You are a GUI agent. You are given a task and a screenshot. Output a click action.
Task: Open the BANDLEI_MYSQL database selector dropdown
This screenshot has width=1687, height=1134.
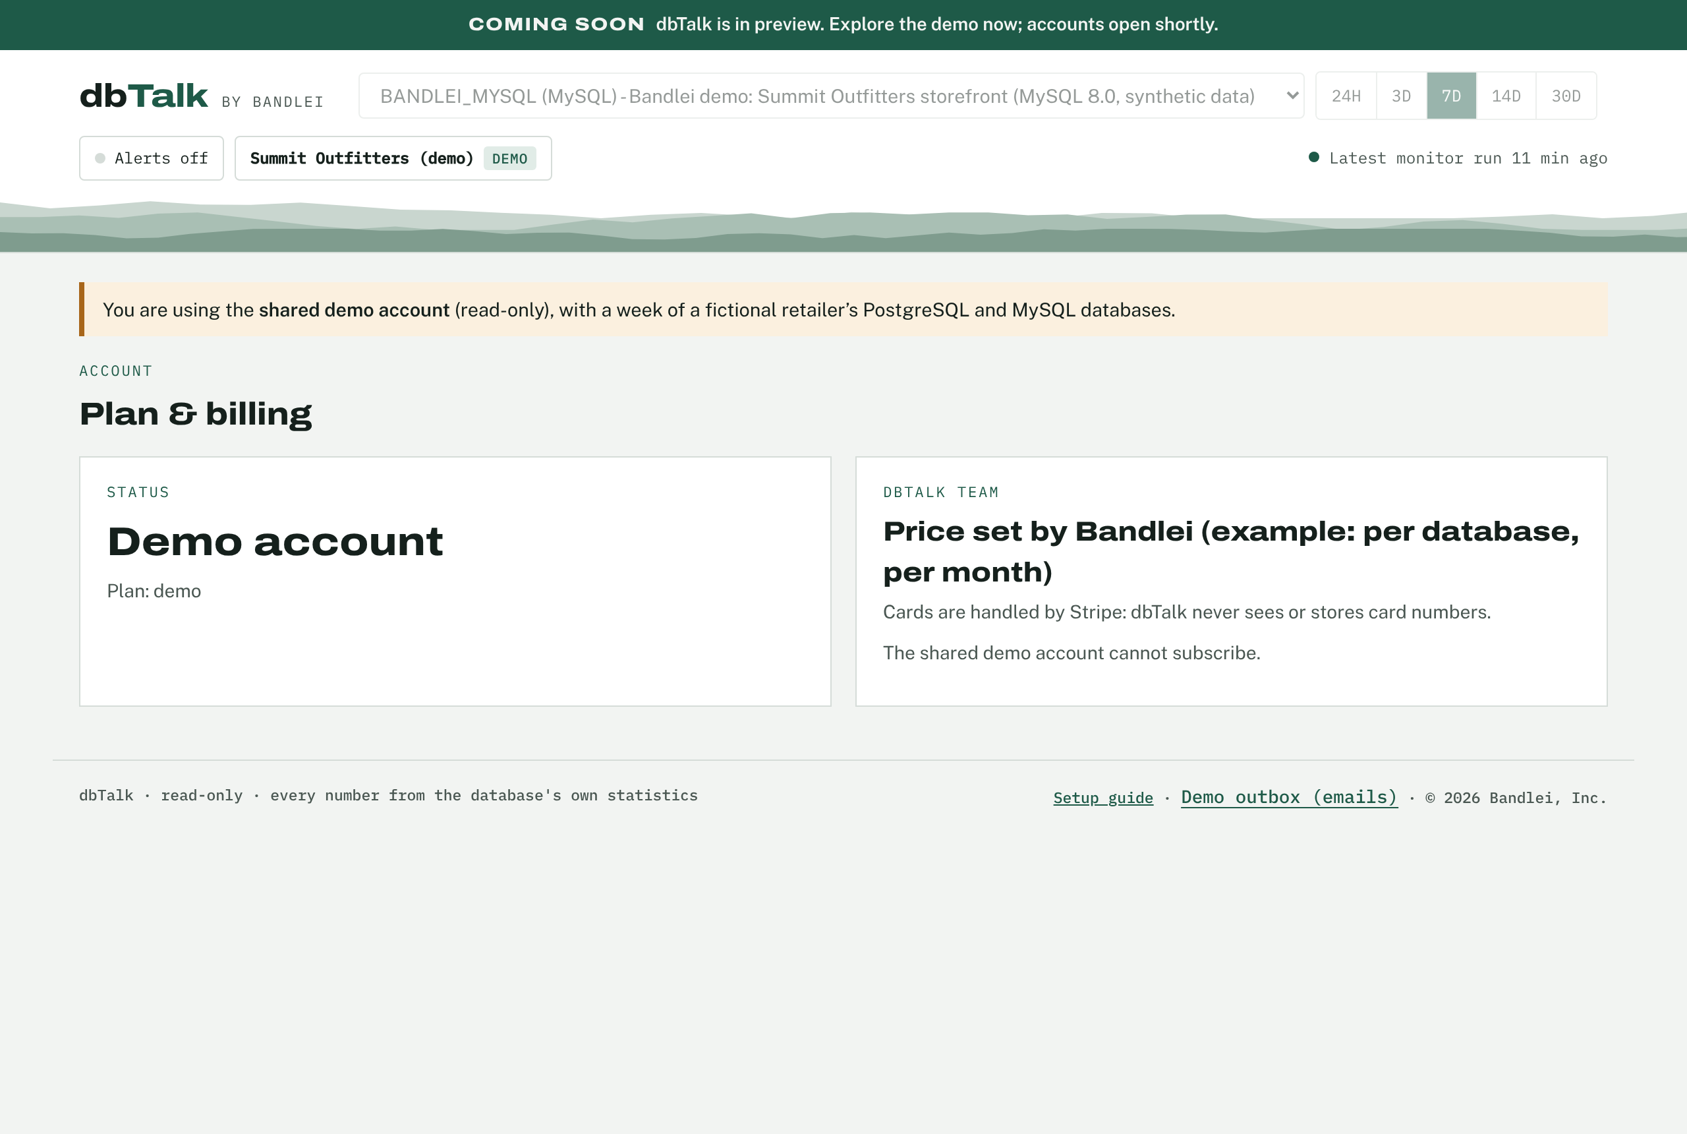[x=831, y=96]
